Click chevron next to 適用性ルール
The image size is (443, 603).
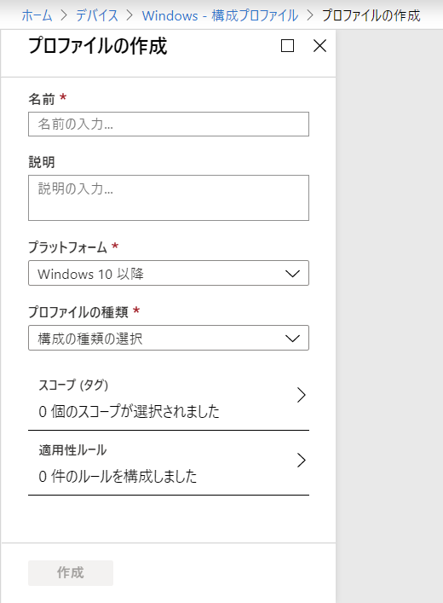tap(302, 460)
